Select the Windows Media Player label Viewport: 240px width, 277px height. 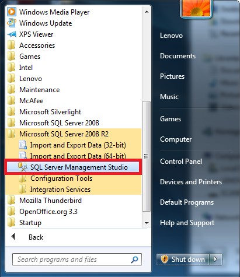click(54, 12)
